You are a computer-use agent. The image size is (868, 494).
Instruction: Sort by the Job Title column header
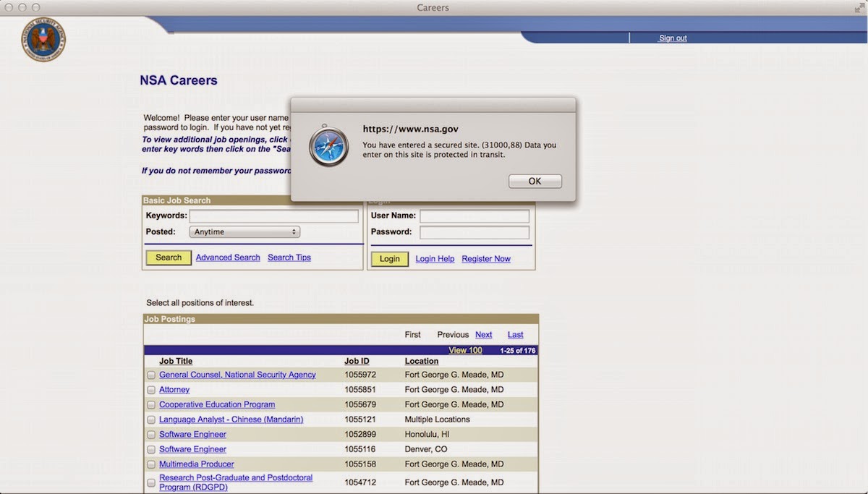[176, 361]
